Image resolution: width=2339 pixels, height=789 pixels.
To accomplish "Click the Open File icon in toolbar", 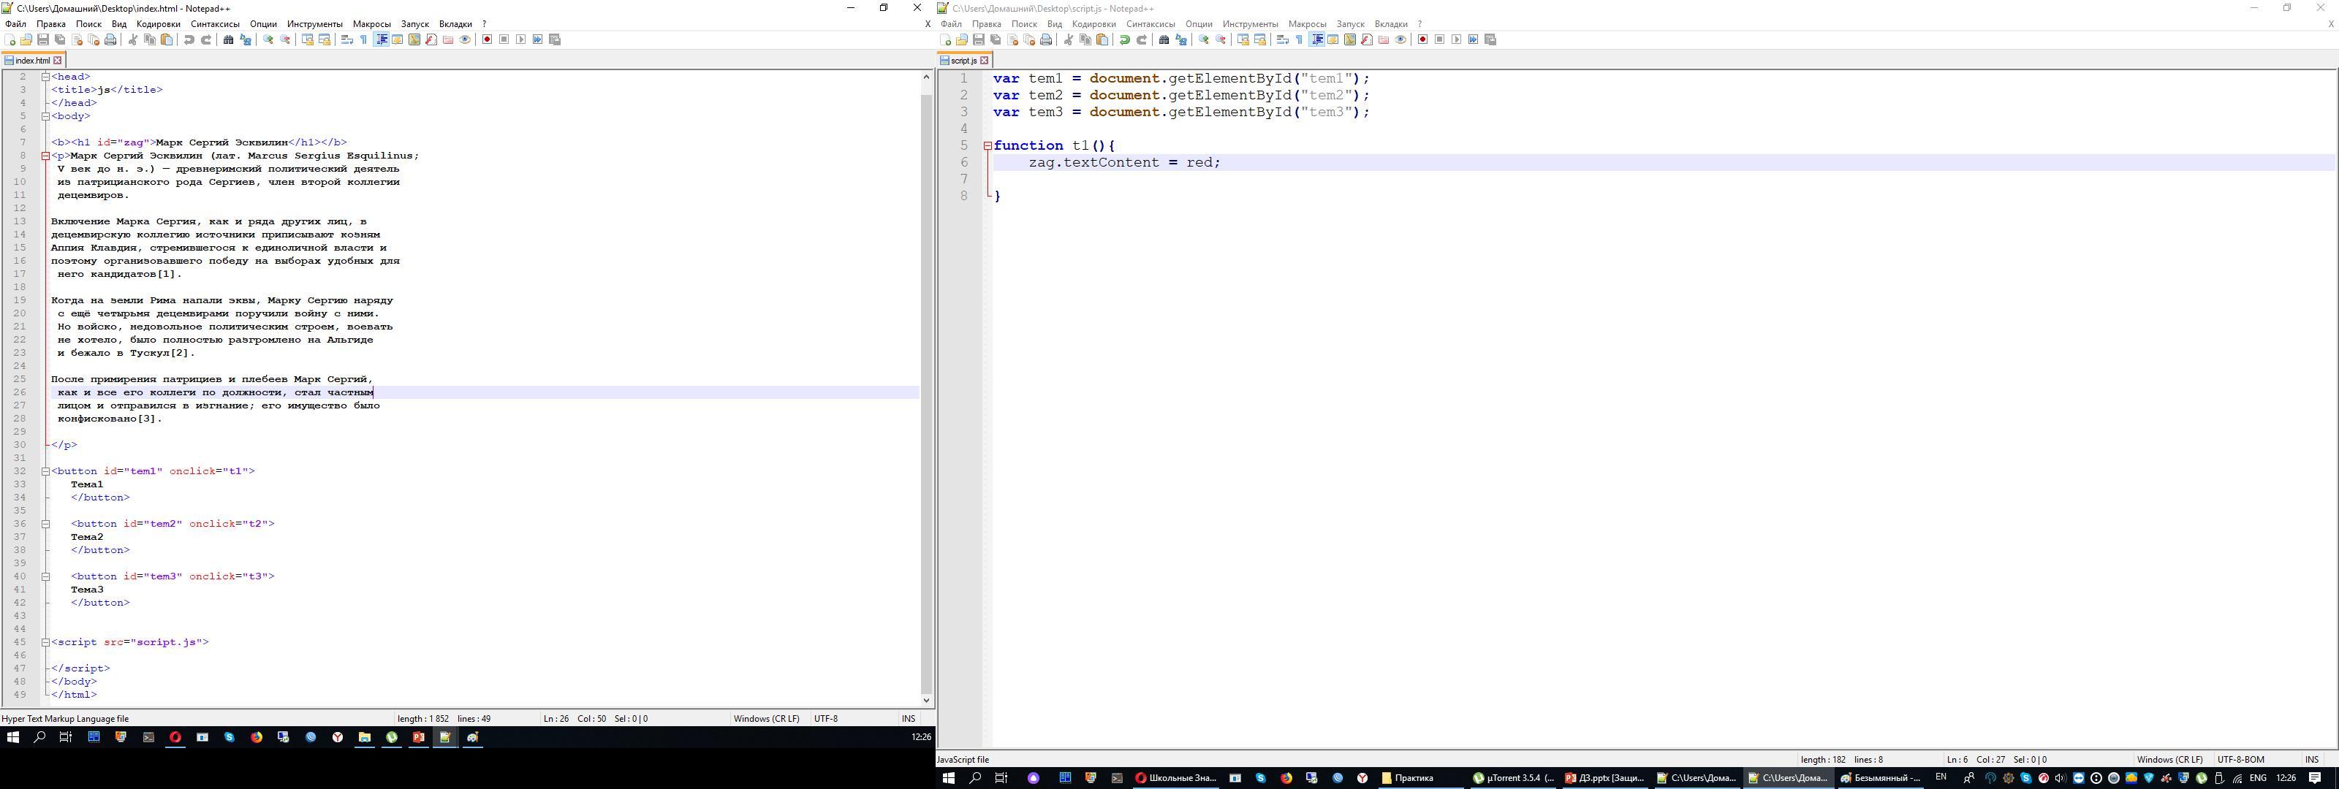I will click(26, 40).
